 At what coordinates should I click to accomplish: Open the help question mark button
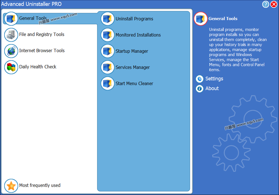pyautogui.click(x=266, y=4)
